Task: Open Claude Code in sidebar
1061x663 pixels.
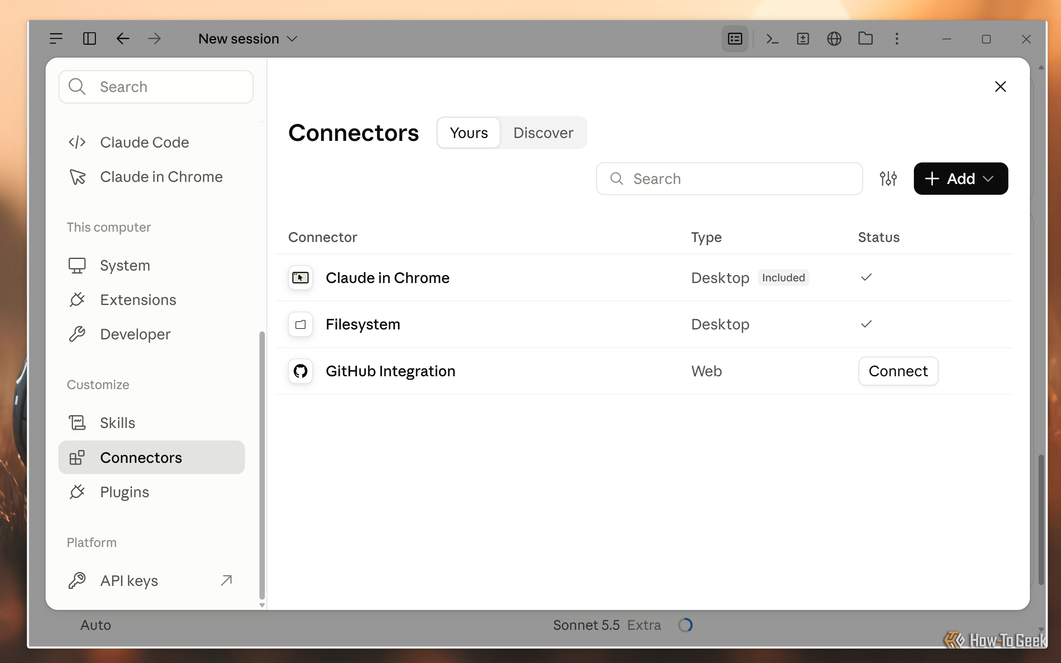Action: click(x=151, y=142)
